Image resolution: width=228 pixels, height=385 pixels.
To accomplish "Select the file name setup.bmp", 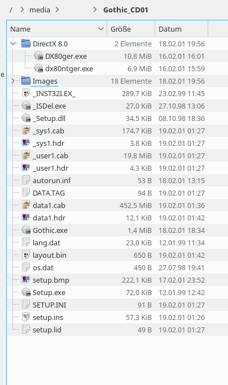I will 51,280.
